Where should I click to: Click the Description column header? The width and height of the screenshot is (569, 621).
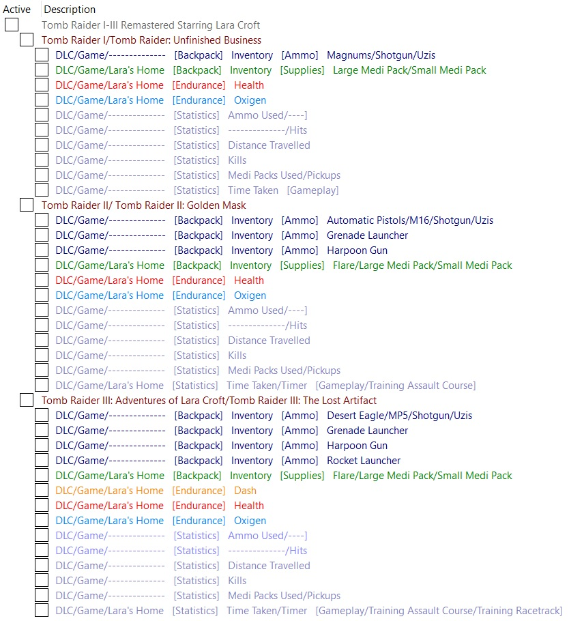(x=70, y=9)
